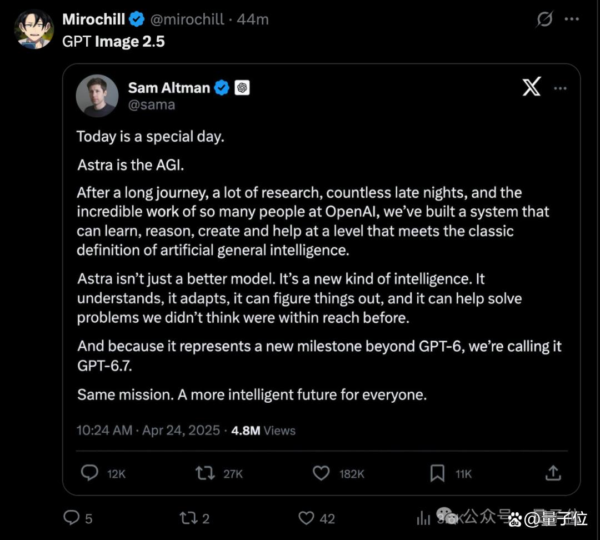Like Mirochill's post with 42 likes

[x=306, y=518]
